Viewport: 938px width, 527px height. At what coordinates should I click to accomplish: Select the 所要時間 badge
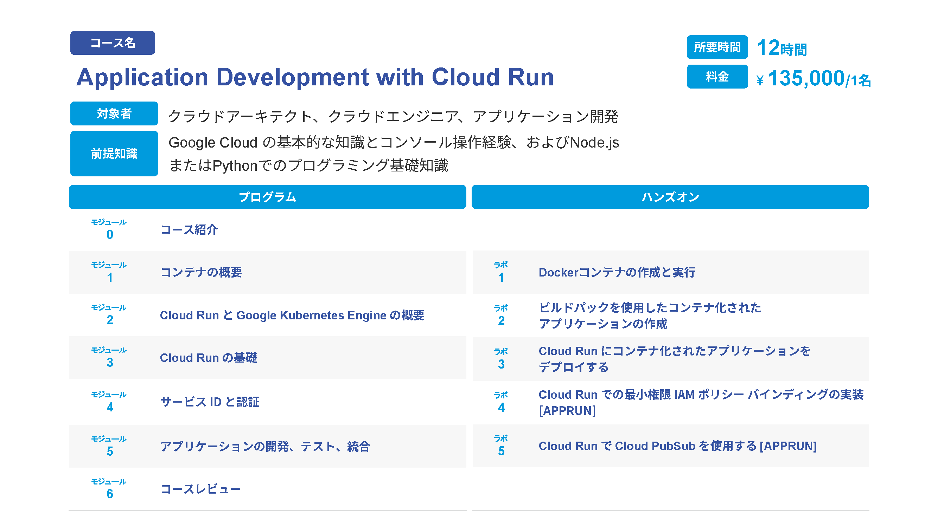click(717, 47)
